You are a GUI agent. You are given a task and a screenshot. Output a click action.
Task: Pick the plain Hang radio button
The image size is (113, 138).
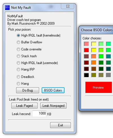[18, 84]
